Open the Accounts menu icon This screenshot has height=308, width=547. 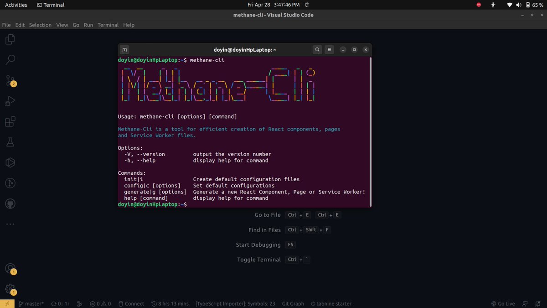[x=10, y=269]
